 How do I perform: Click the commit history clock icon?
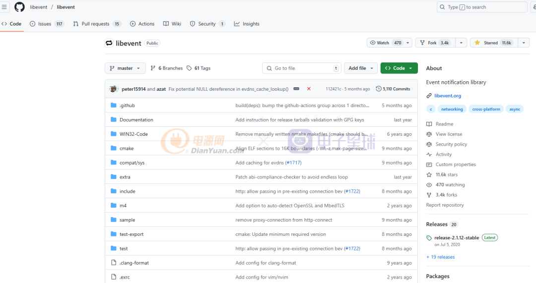[379, 89]
